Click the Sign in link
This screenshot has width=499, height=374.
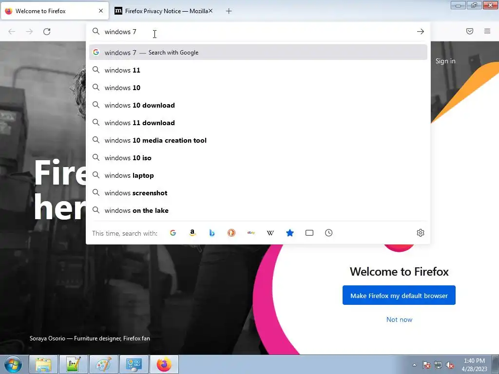click(x=445, y=61)
